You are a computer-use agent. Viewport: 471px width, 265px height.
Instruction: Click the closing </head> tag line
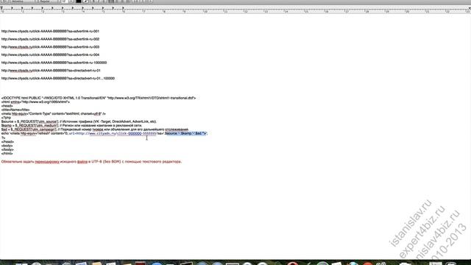click(x=7, y=141)
